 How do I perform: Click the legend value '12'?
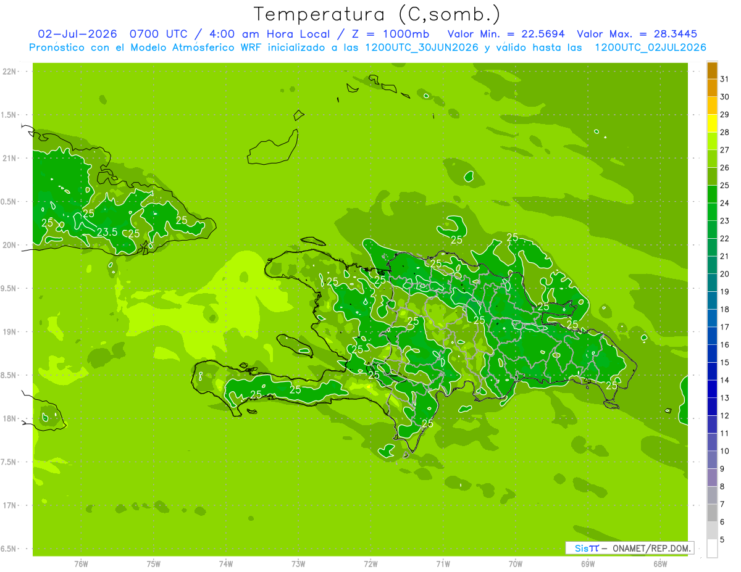pyautogui.click(x=725, y=416)
